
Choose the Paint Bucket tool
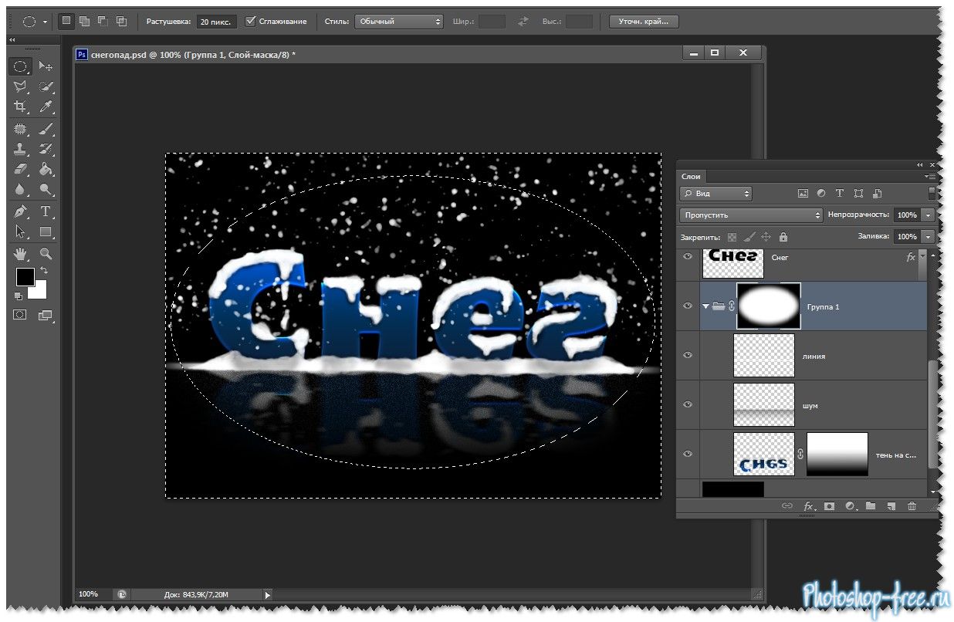pos(46,169)
